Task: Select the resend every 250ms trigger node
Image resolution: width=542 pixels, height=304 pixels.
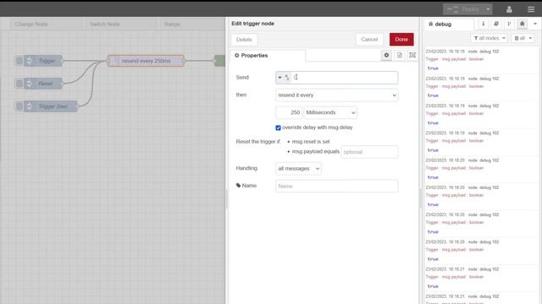Action: 146,61
